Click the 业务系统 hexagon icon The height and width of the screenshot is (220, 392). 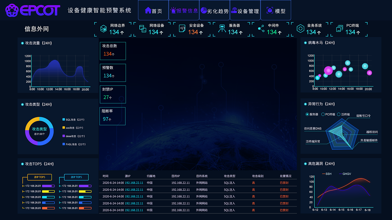[x=300, y=29]
